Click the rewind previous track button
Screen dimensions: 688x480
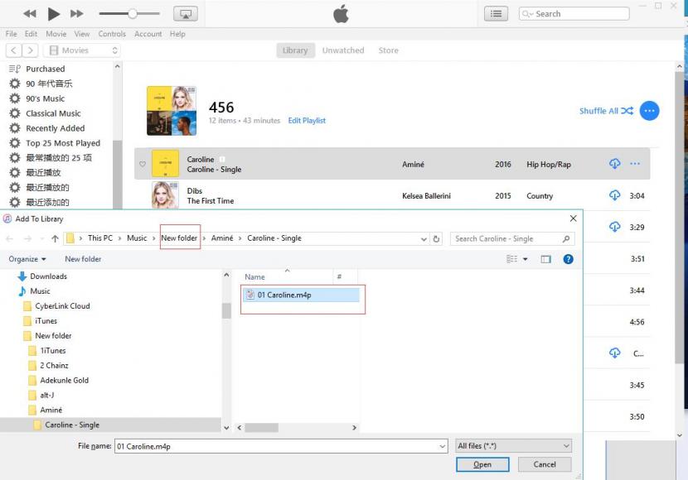point(29,13)
